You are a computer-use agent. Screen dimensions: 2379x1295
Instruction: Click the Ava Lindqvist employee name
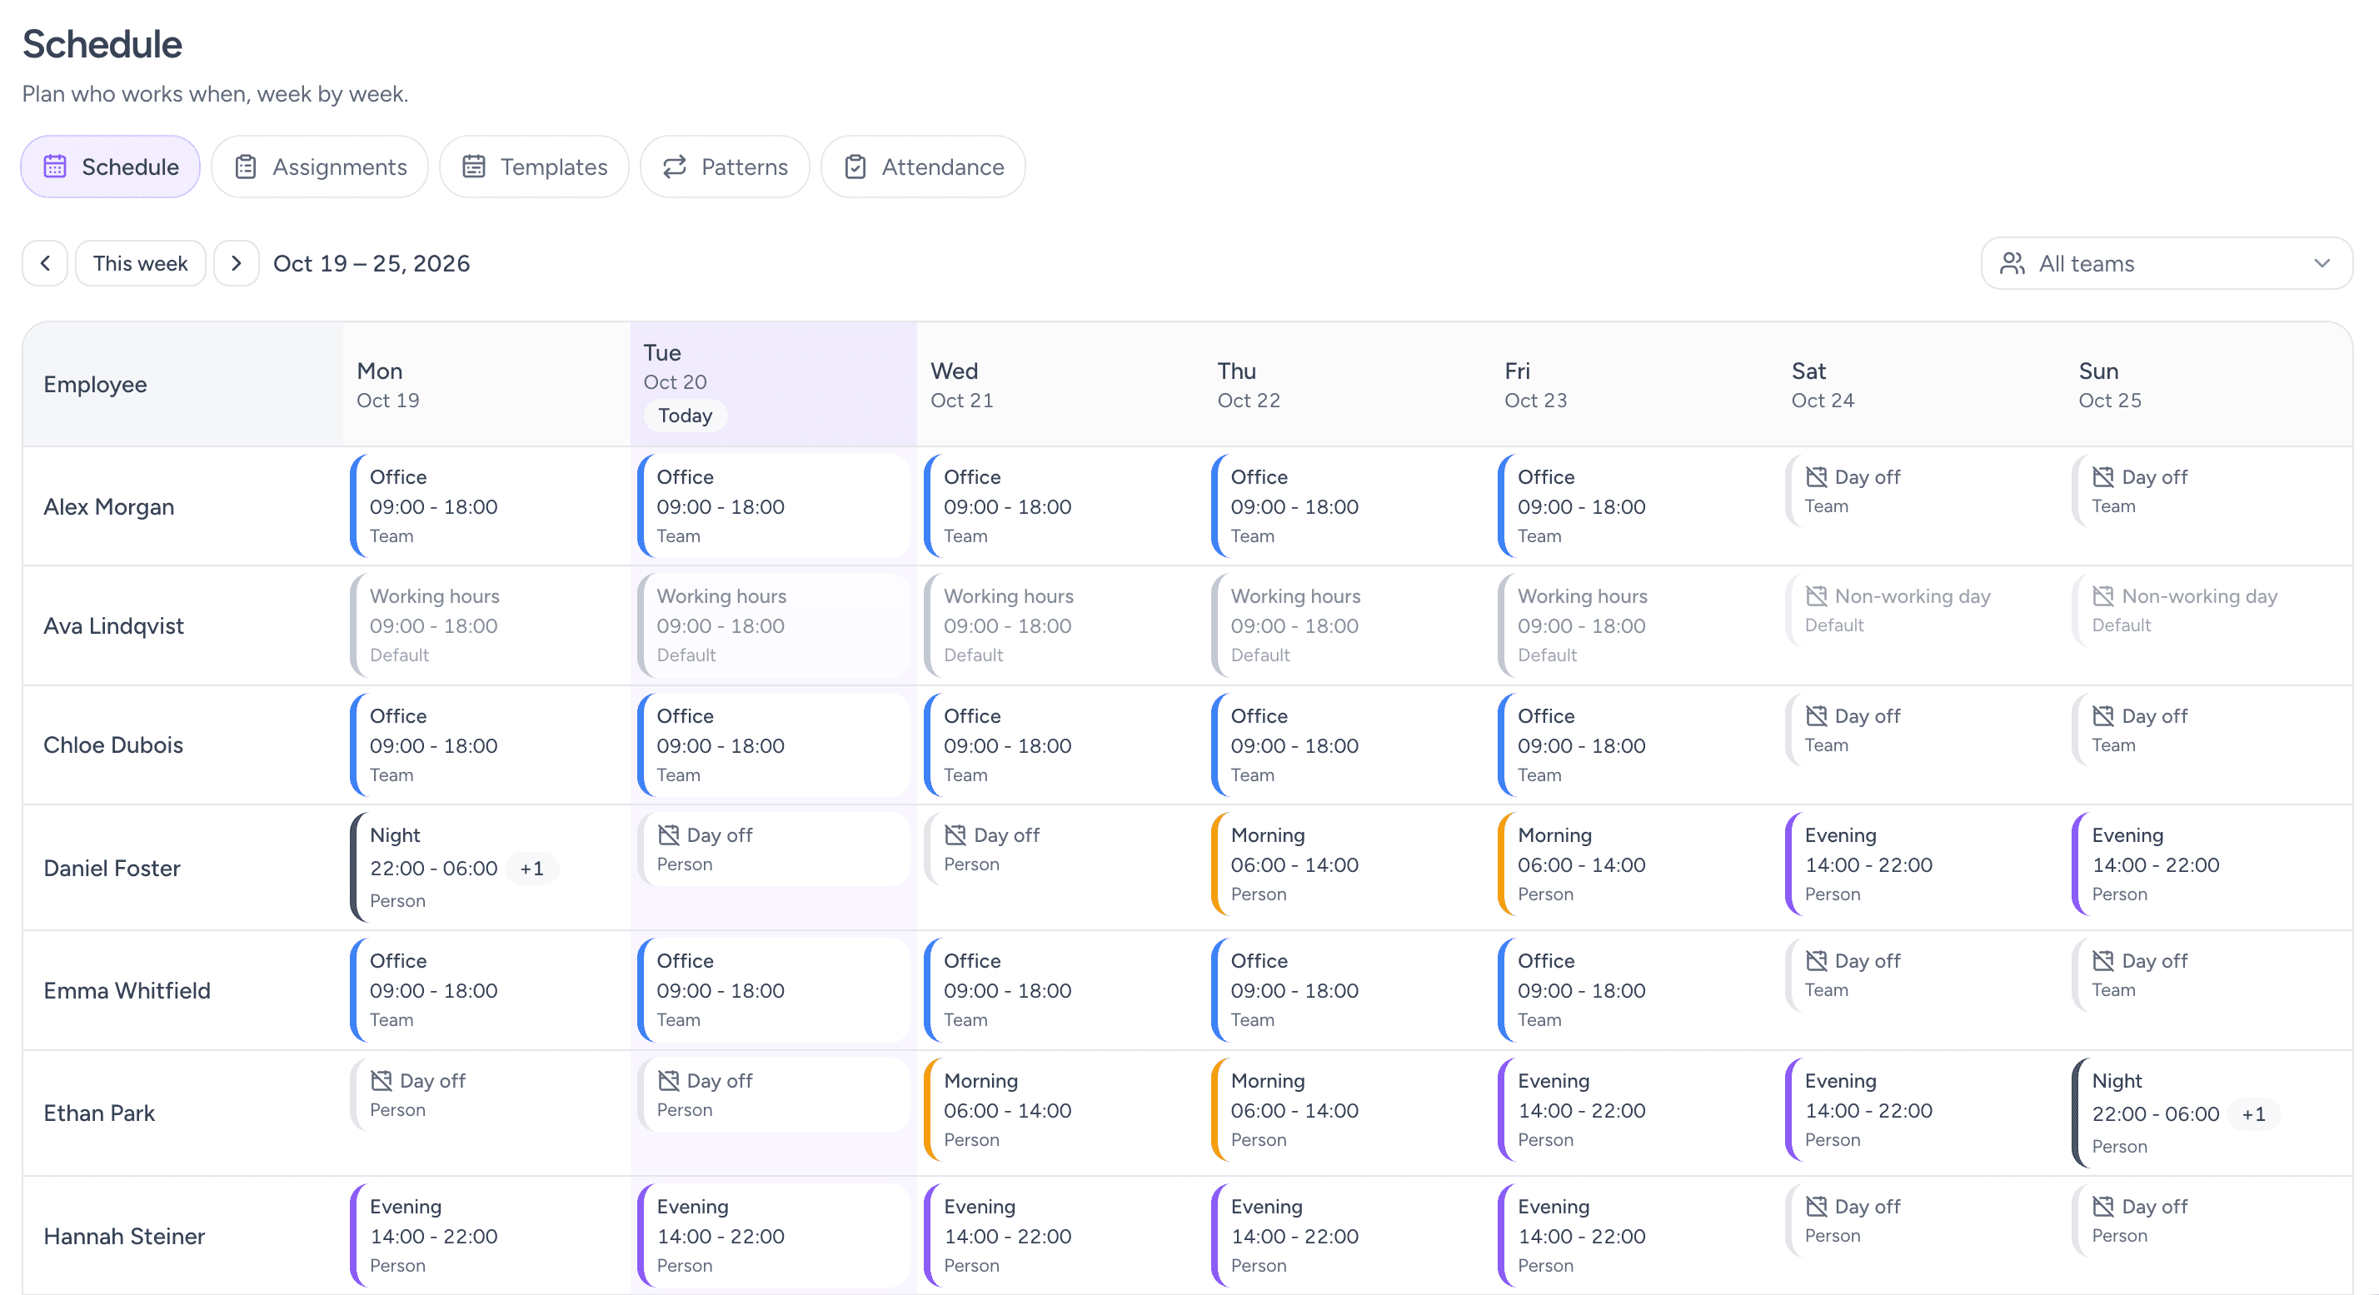click(x=113, y=625)
